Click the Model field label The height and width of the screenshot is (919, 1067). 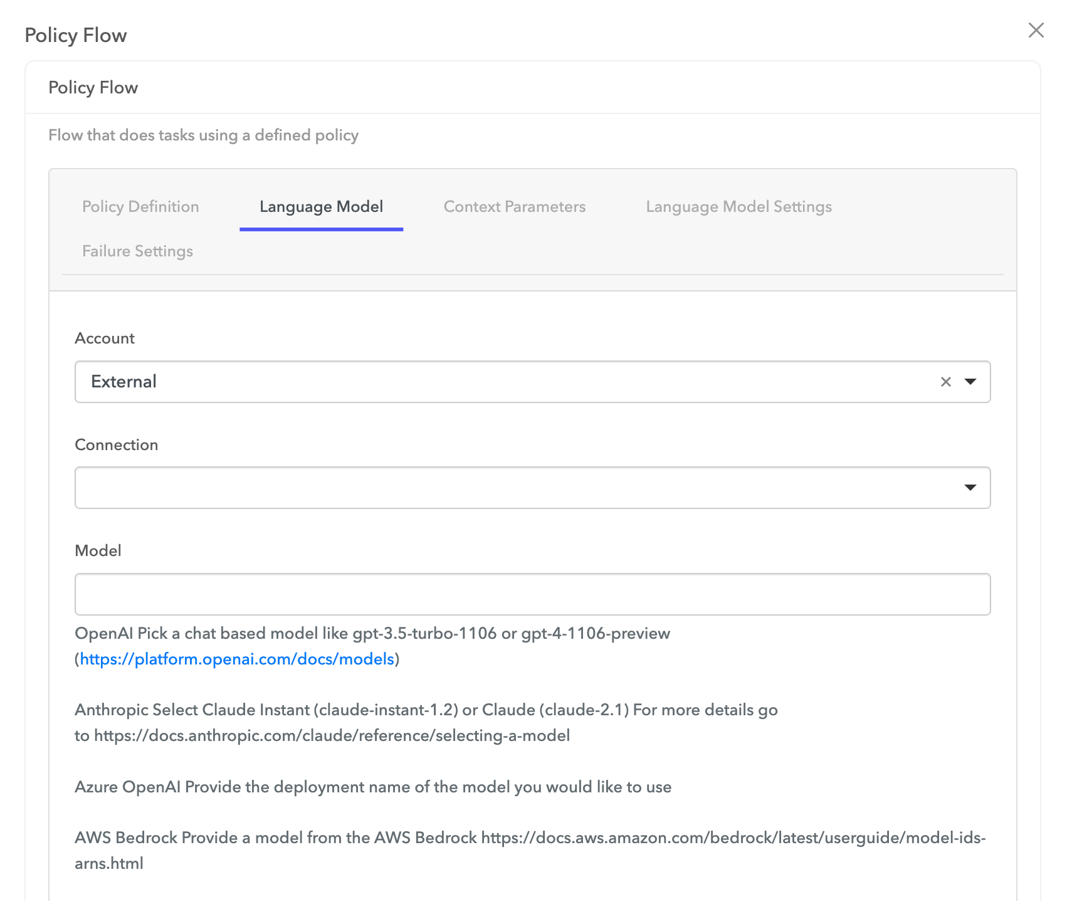(98, 551)
